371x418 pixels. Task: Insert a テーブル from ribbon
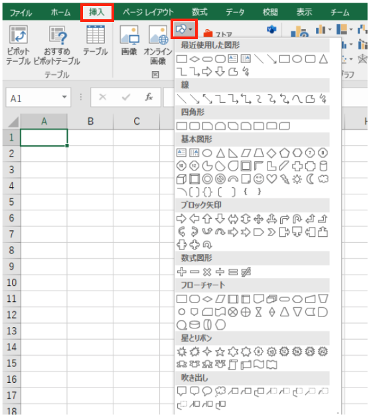(x=96, y=40)
